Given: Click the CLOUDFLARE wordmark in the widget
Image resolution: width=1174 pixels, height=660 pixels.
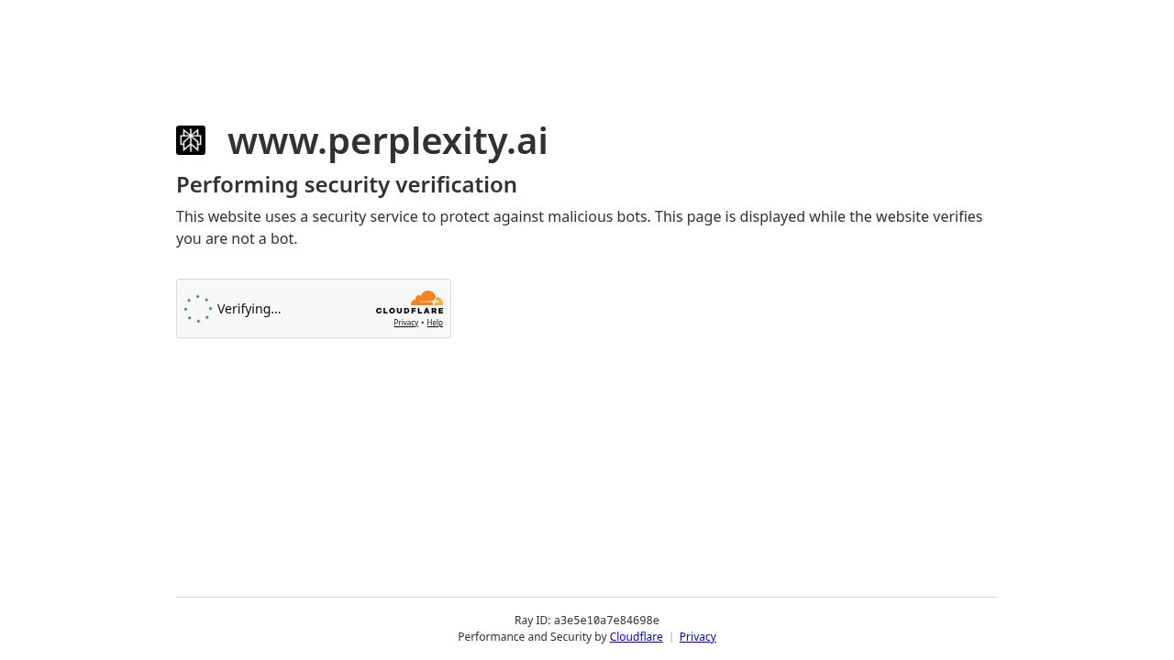Looking at the screenshot, I should click(x=409, y=311).
